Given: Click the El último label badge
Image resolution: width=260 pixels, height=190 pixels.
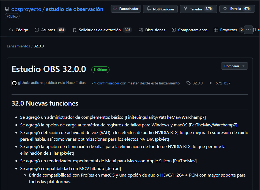Looking at the screenshot, I should coord(100,70).
